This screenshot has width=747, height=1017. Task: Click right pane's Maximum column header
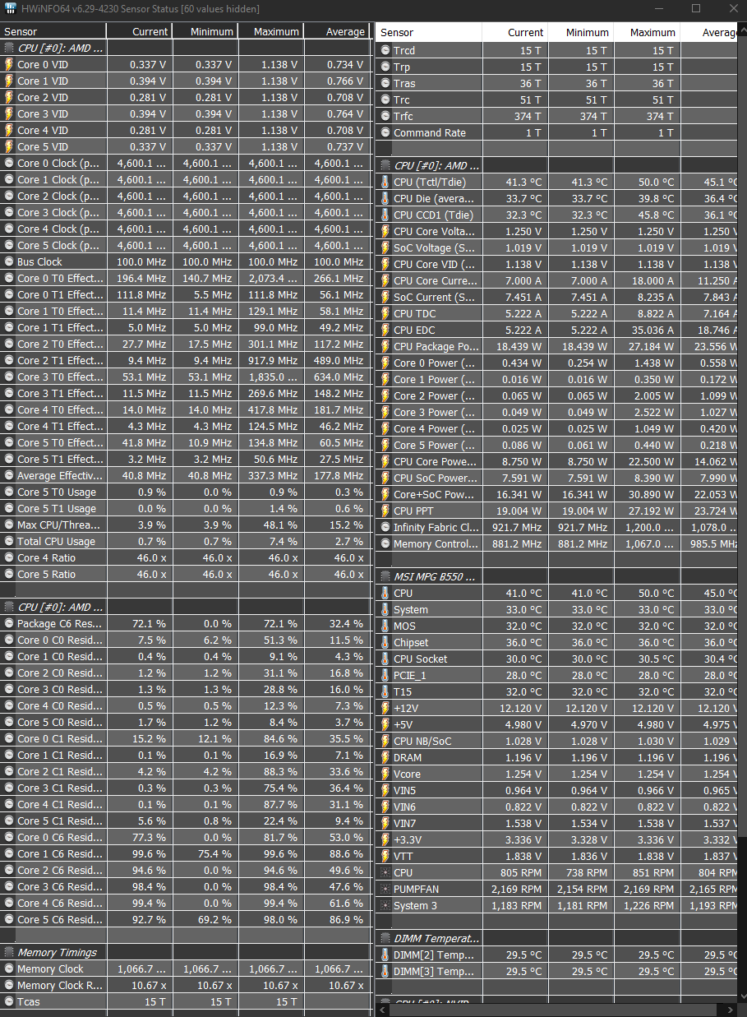coord(647,32)
